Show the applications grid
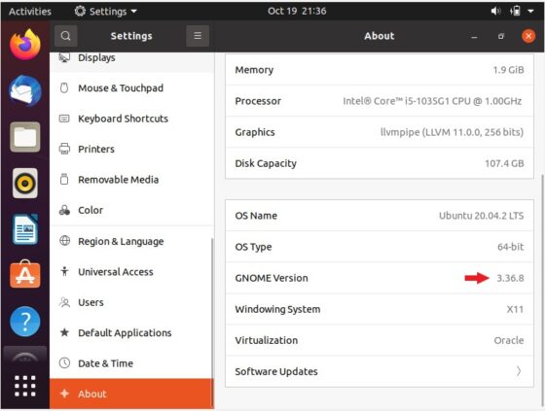Screen dimensions: 545x411 (x=25, y=386)
